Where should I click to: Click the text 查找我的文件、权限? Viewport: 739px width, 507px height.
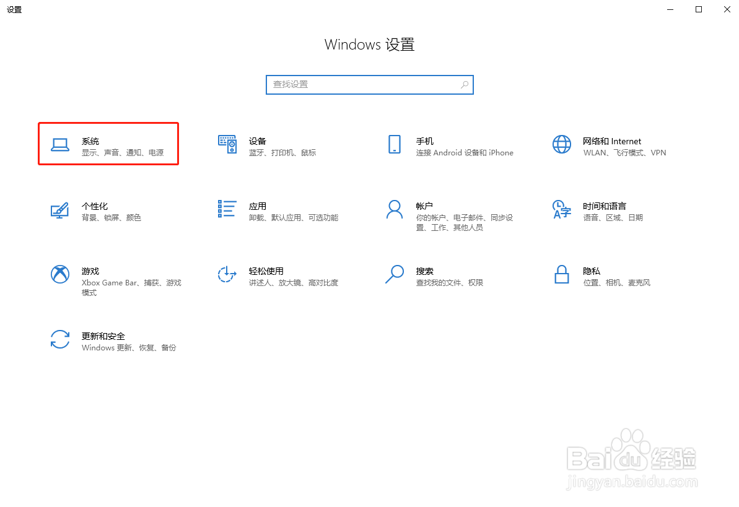(x=450, y=283)
